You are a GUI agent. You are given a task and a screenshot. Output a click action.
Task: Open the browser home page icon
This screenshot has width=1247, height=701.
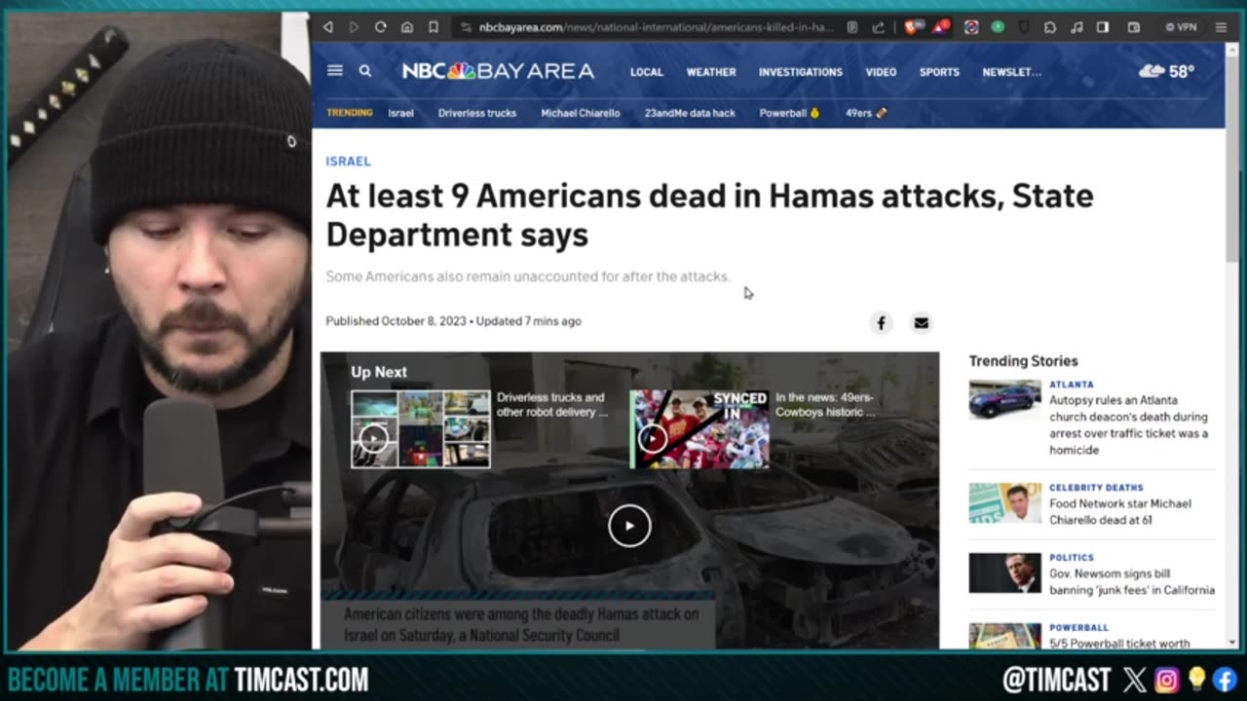click(407, 27)
